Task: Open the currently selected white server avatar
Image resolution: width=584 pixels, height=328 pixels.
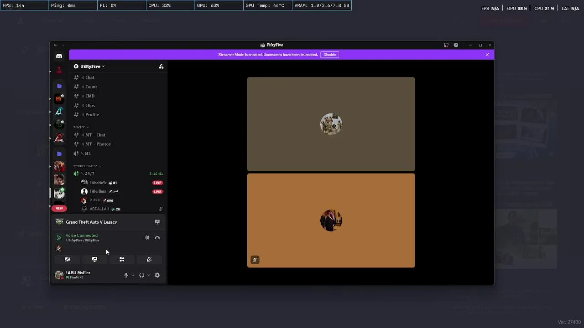Action: pos(59,193)
